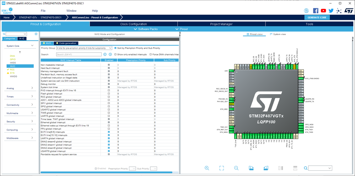Expand the Middleware category

32,138
